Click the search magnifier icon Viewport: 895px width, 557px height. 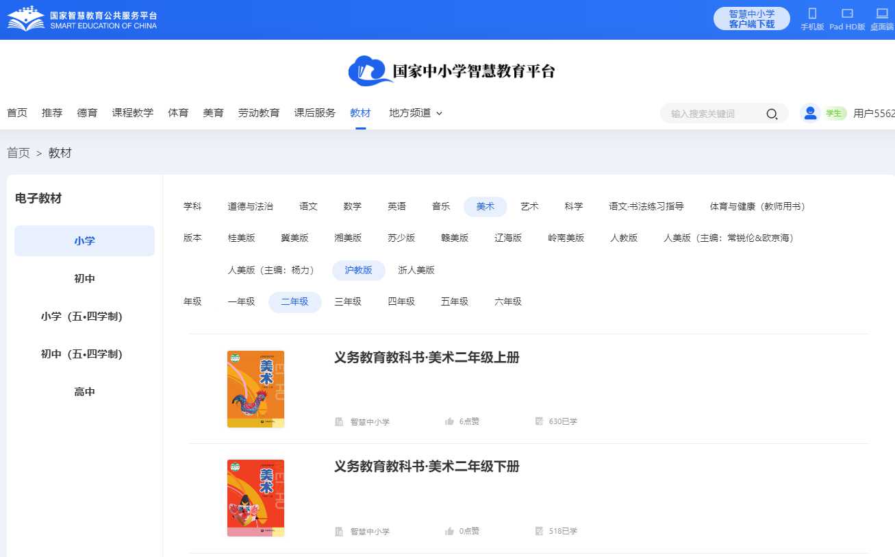772,114
